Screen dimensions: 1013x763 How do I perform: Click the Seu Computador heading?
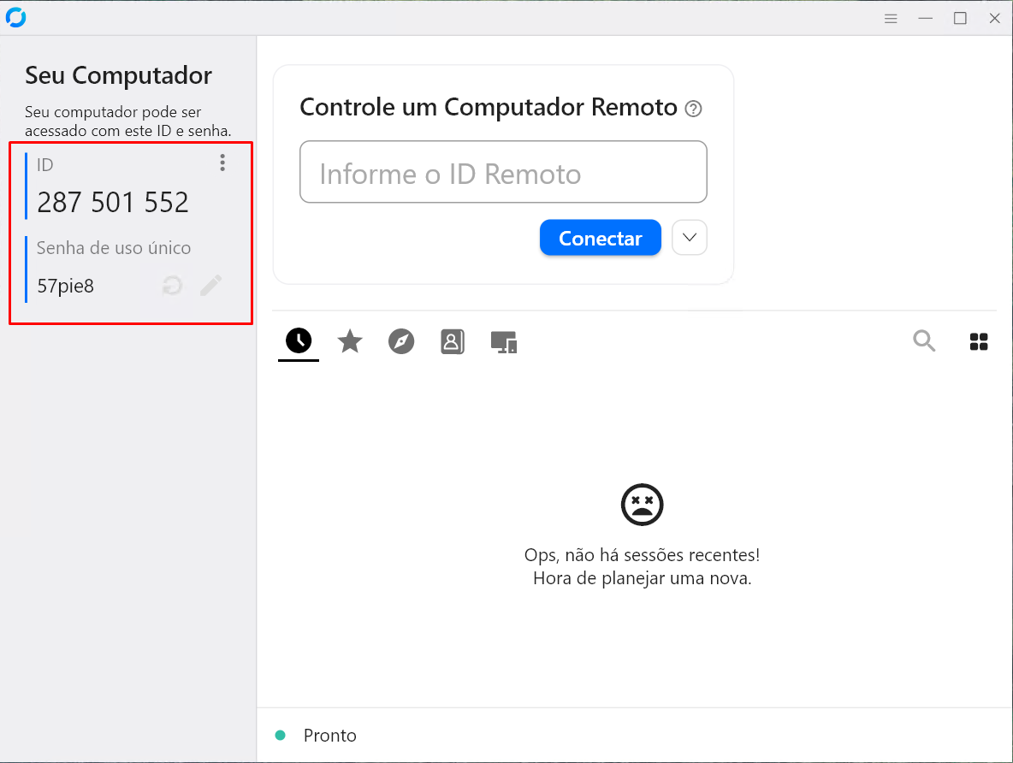[118, 75]
